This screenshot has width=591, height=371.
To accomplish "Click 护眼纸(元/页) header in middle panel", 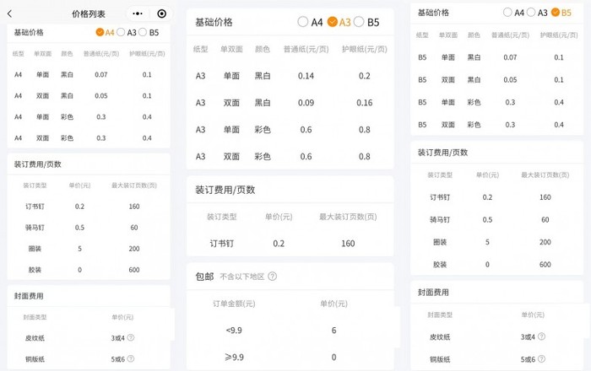I will pyautogui.click(x=365, y=49).
